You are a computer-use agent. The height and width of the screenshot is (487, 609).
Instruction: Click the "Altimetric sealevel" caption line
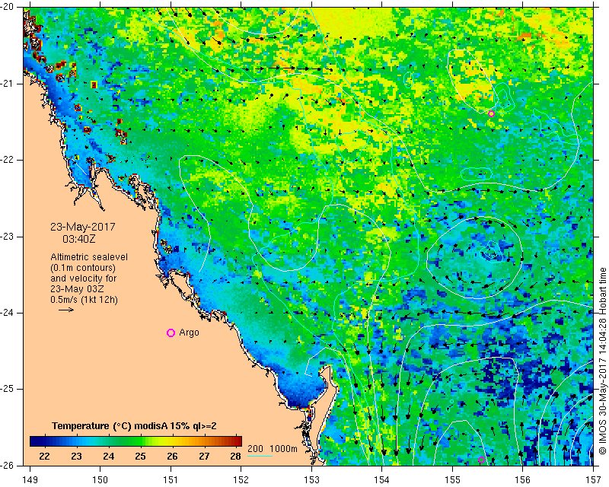[x=89, y=257]
